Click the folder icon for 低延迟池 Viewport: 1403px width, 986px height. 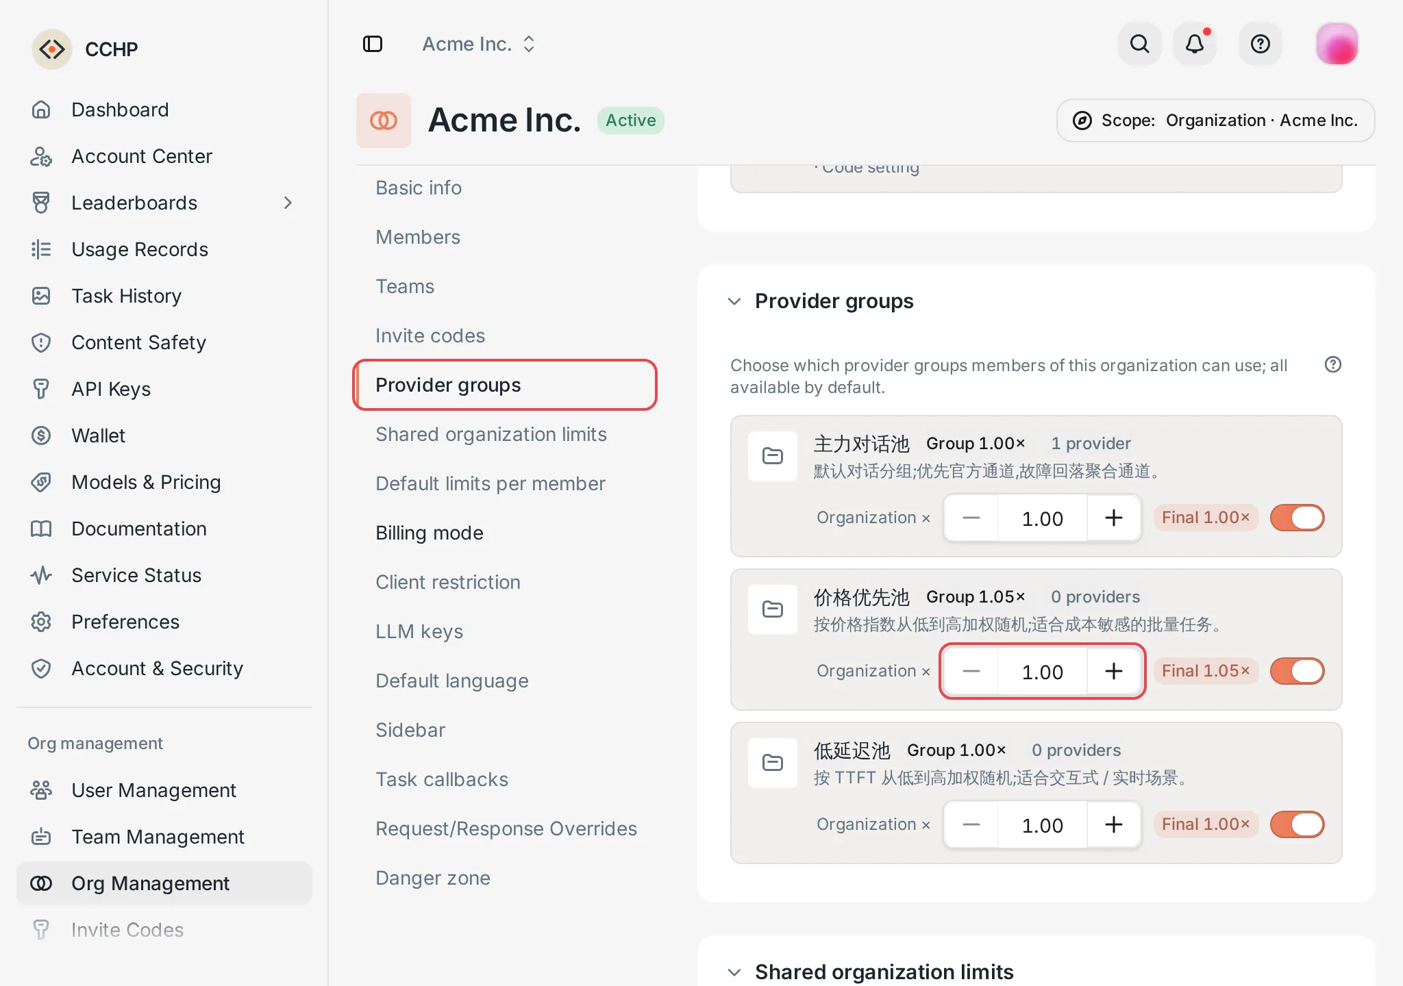click(x=773, y=763)
